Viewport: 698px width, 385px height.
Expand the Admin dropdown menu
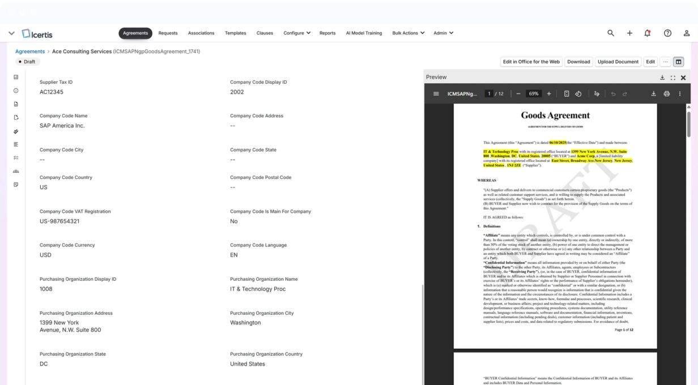443,33
